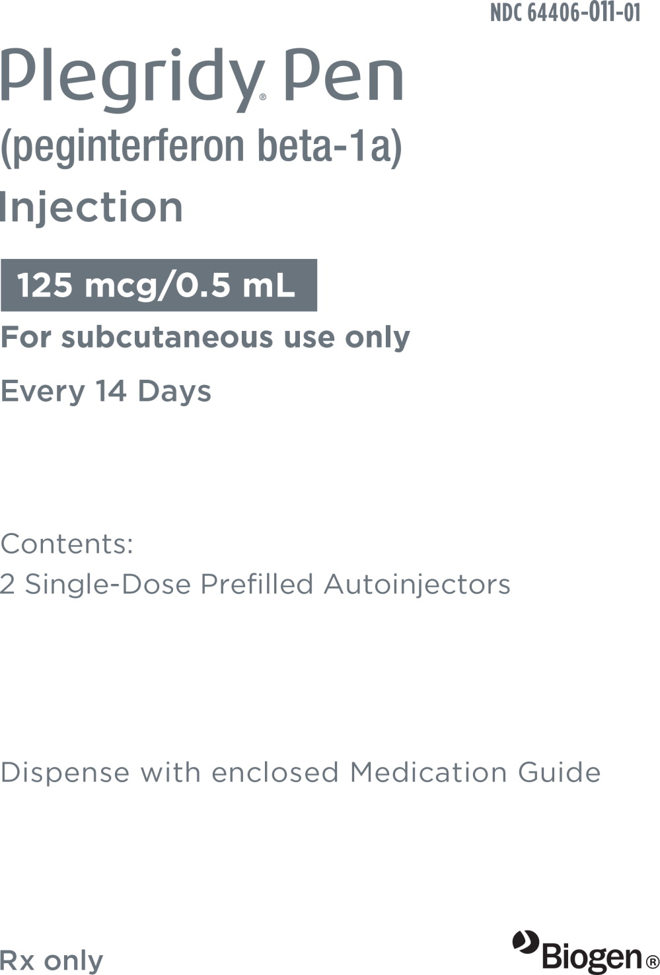This screenshot has width=660, height=975.
Task: Click the registered symbol after Plegridy
Action: [263, 96]
